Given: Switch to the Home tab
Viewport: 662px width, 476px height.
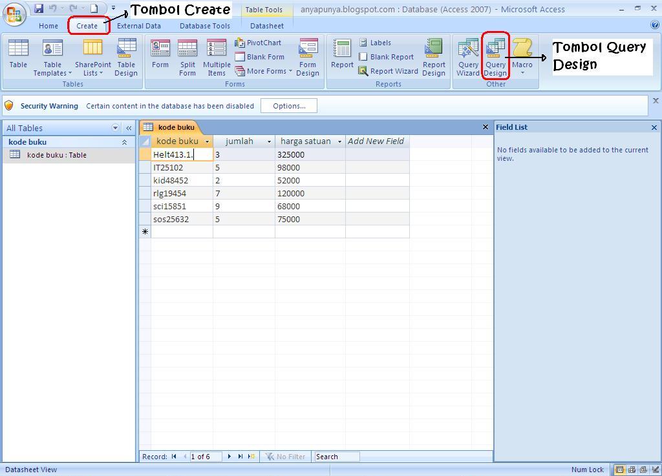Looking at the screenshot, I should [48, 26].
